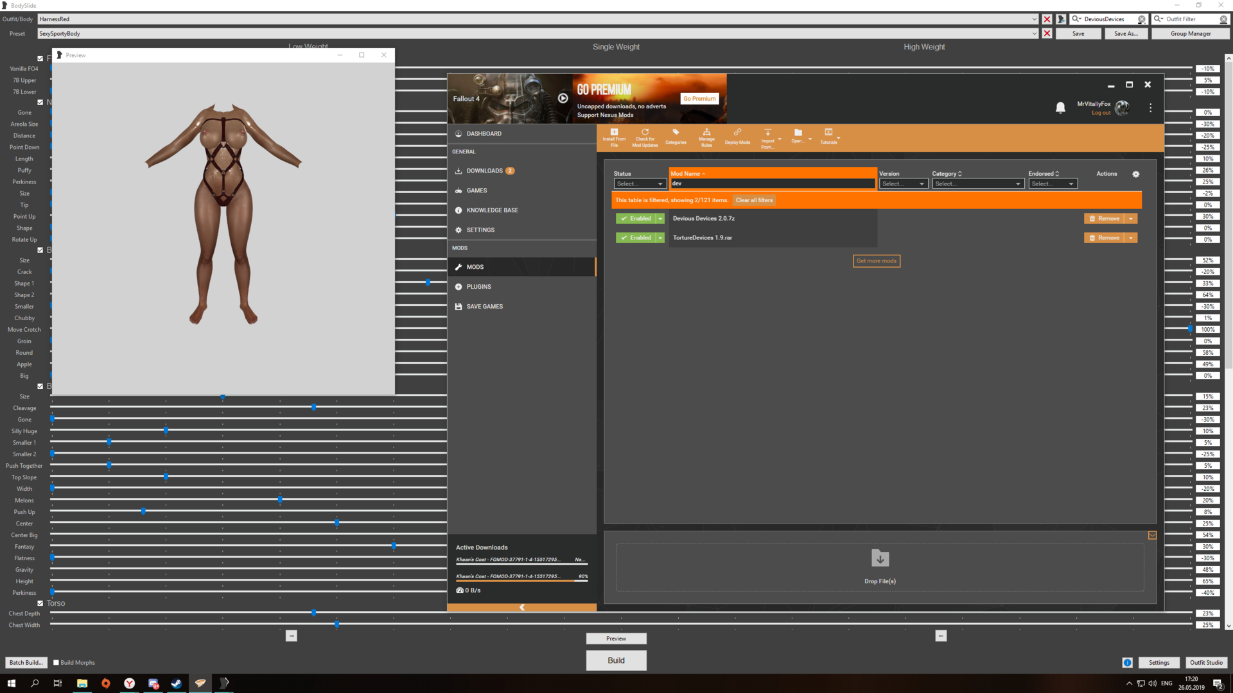This screenshot has height=693, width=1233.
Task: Expand the Outfit/Body HarnessRed dropdown
Action: click(1034, 19)
